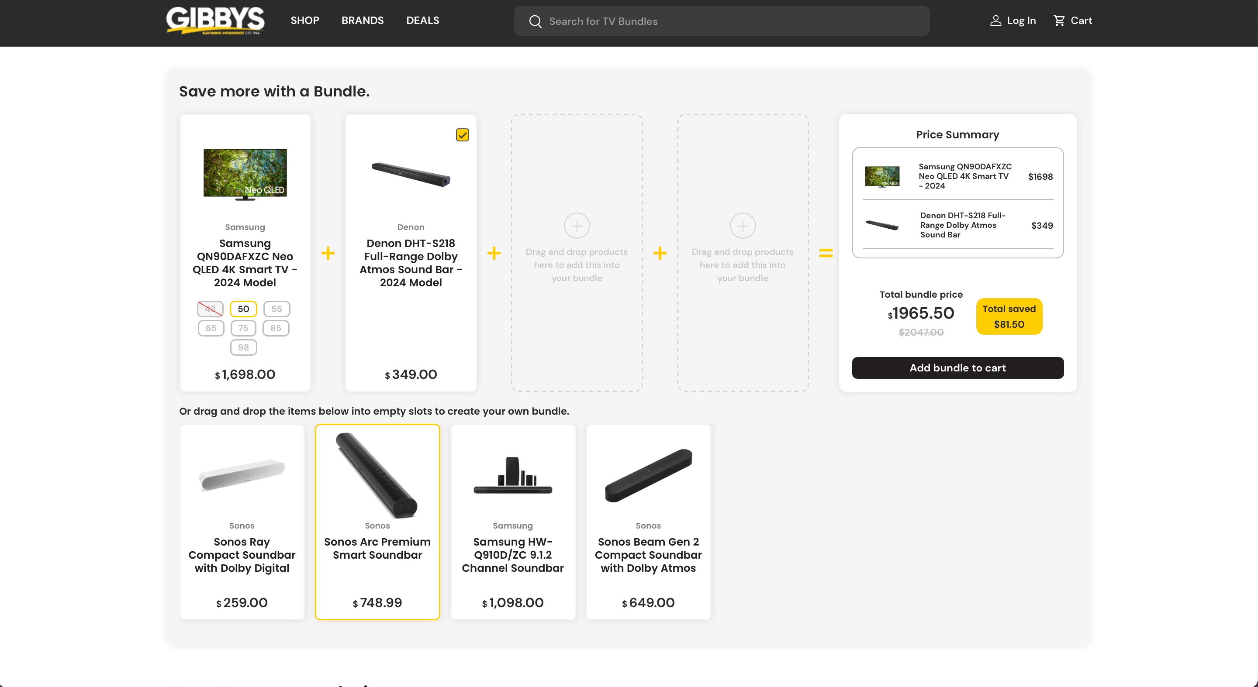Click the Denon DHT-S218 name in Price Summary
Screen dimensions: 1258x687
[963, 225]
